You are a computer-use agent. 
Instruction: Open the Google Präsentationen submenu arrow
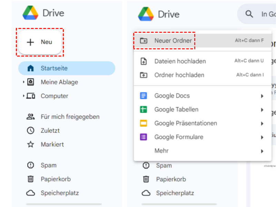point(262,124)
